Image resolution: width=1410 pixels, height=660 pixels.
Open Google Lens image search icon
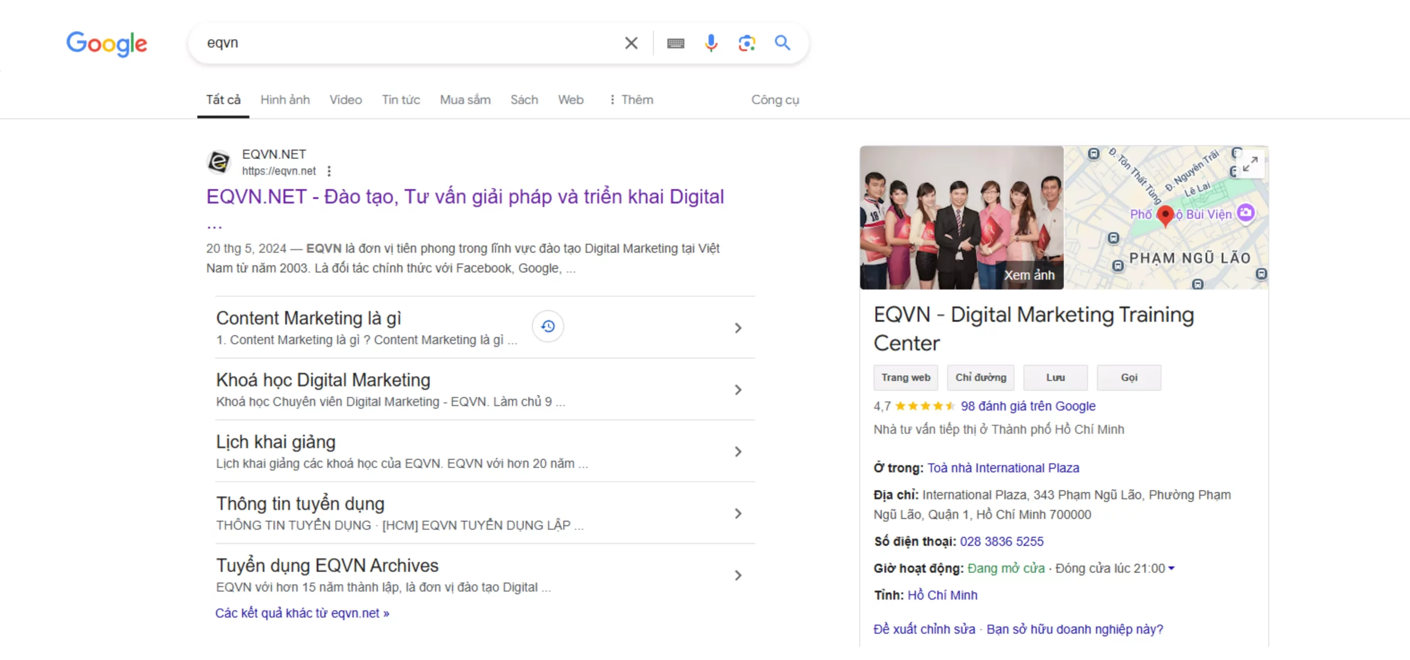click(x=746, y=43)
